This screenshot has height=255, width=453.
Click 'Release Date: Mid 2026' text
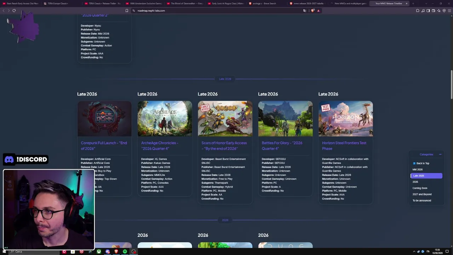(x=95, y=34)
